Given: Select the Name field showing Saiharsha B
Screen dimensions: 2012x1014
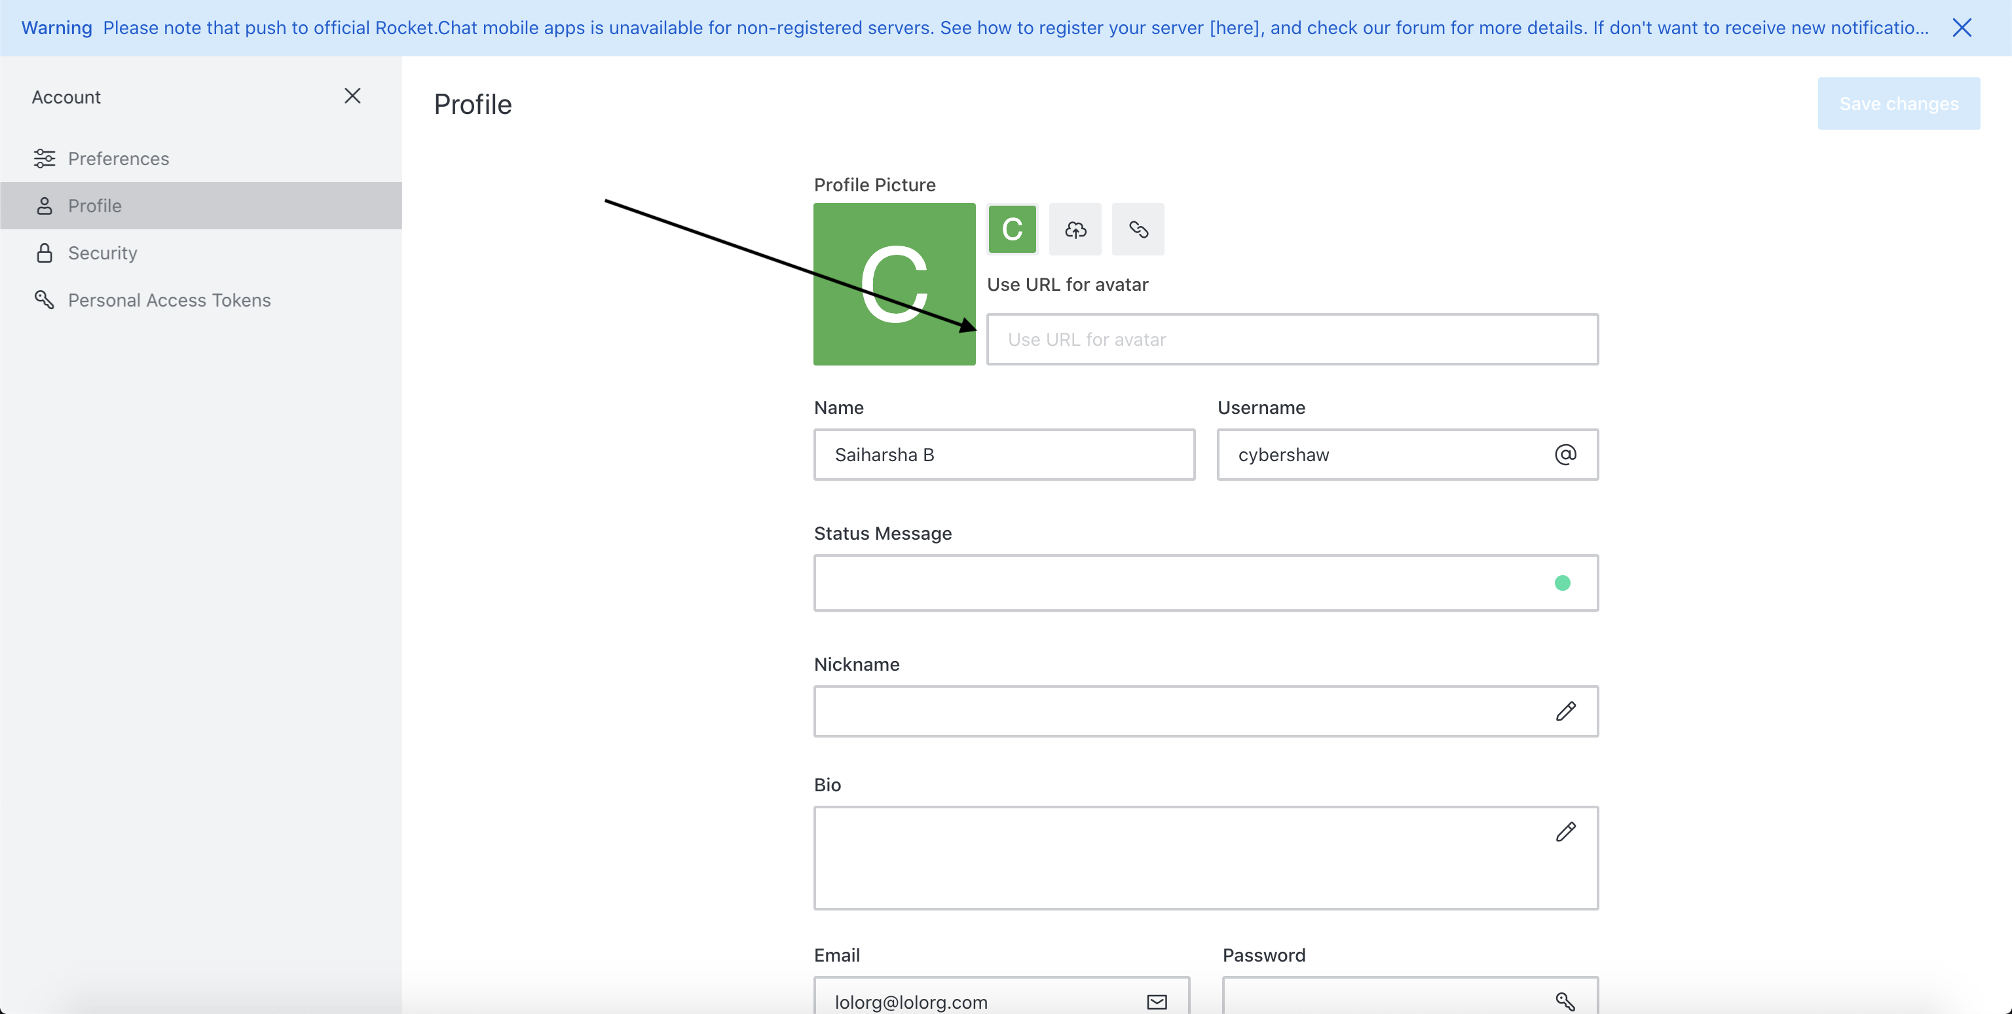Looking at the screenshot, I should (x=1003, y=455).
